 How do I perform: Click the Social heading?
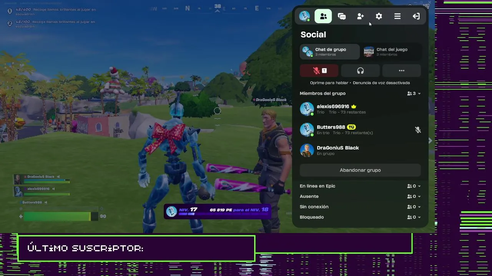(313, 34)
